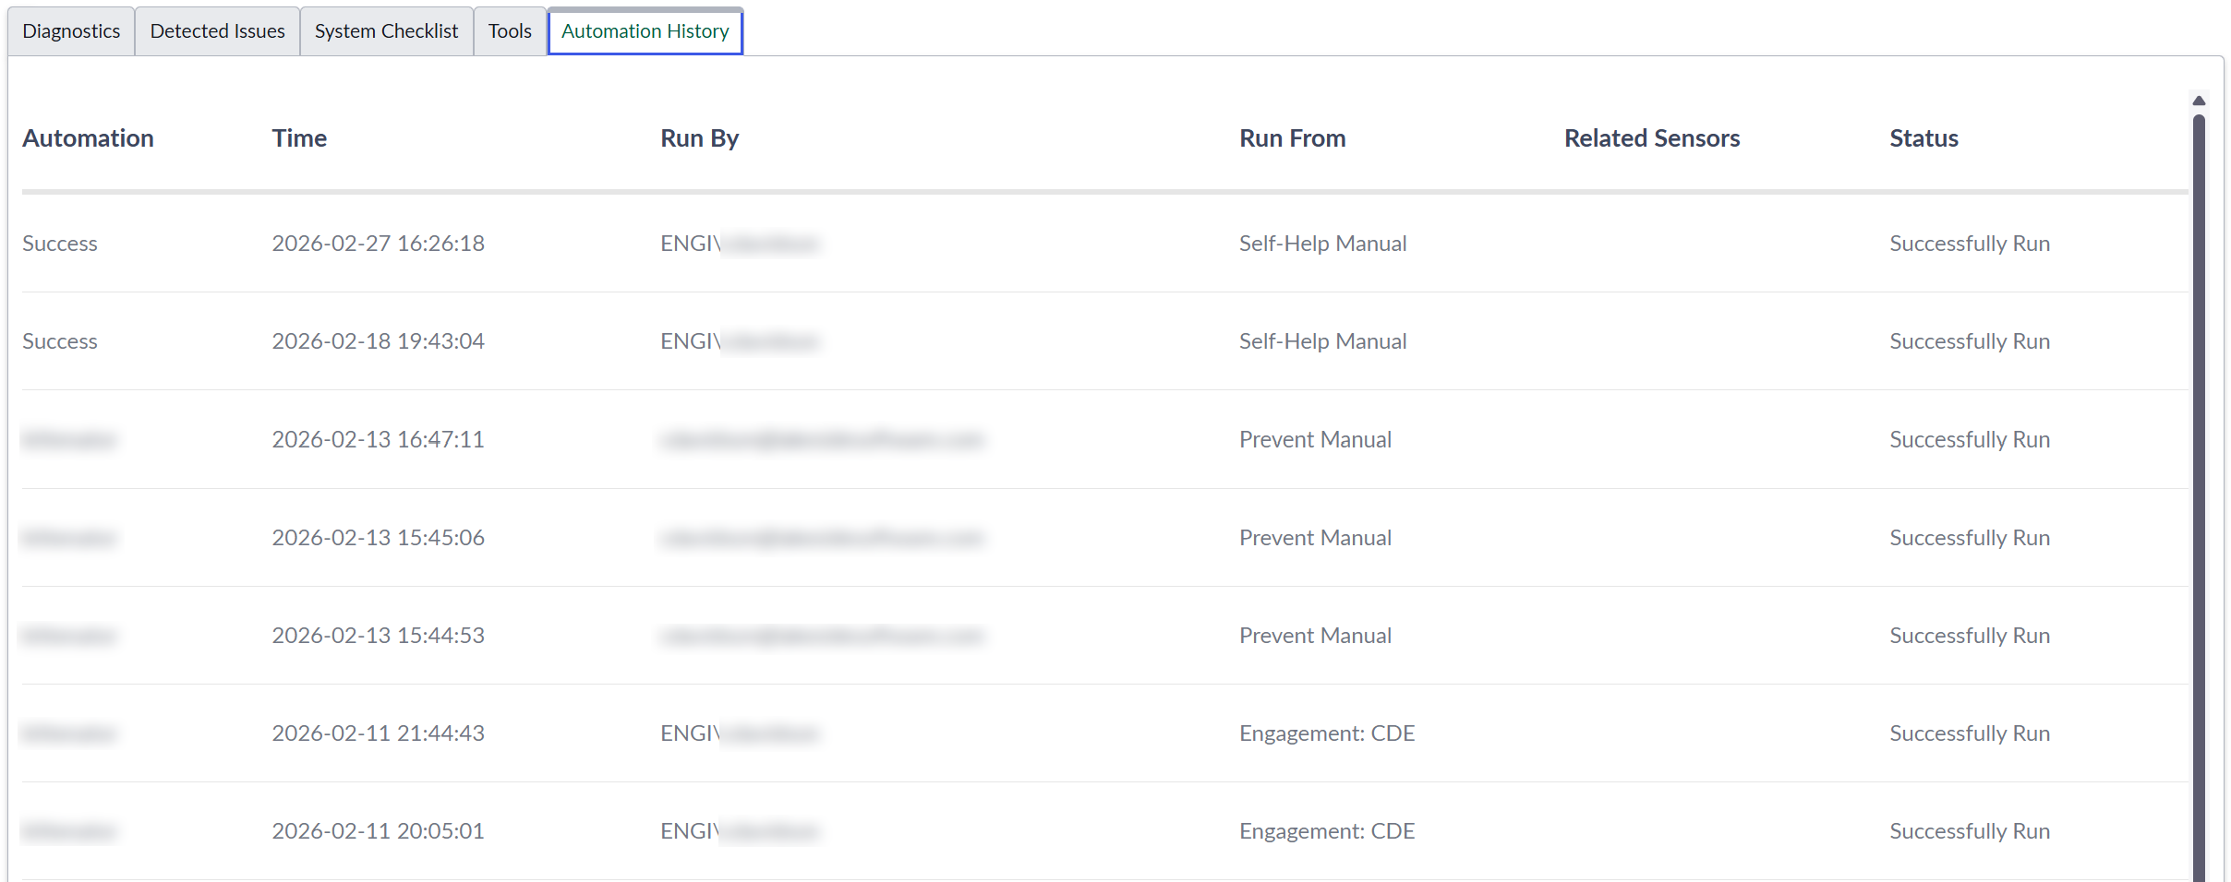Select the 2026-02-11 20:05:01 automation run

point(378,831)
